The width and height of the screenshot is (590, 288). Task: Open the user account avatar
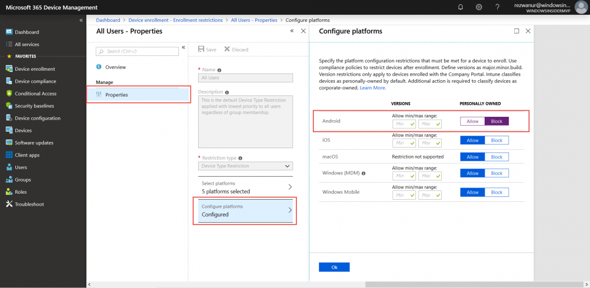click(x=581, y=7)
